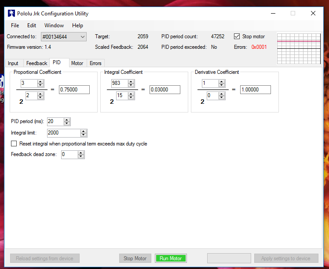329x269 pixels.
Task: Enable Reset integral when proportional exceeds checkbox
Action: click(x=14, y=144)
